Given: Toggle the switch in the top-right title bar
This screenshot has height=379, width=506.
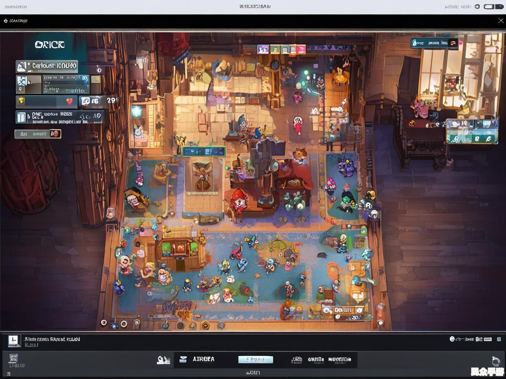Looking at the screenshot, I should click(x=489, y=7).
